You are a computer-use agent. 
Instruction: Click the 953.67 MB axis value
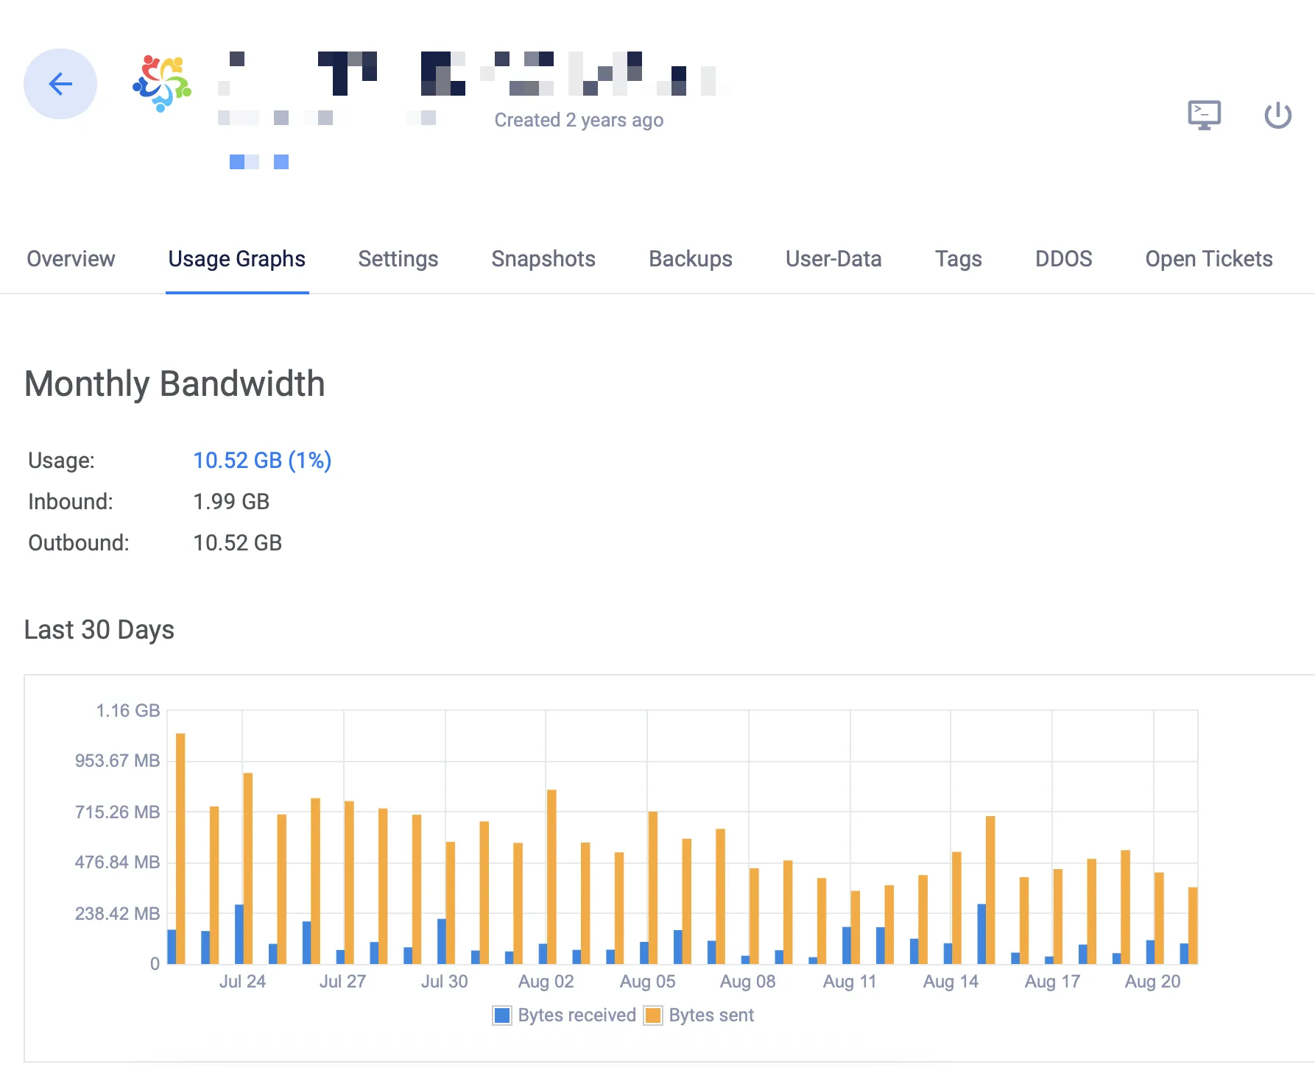coord(117,761)
